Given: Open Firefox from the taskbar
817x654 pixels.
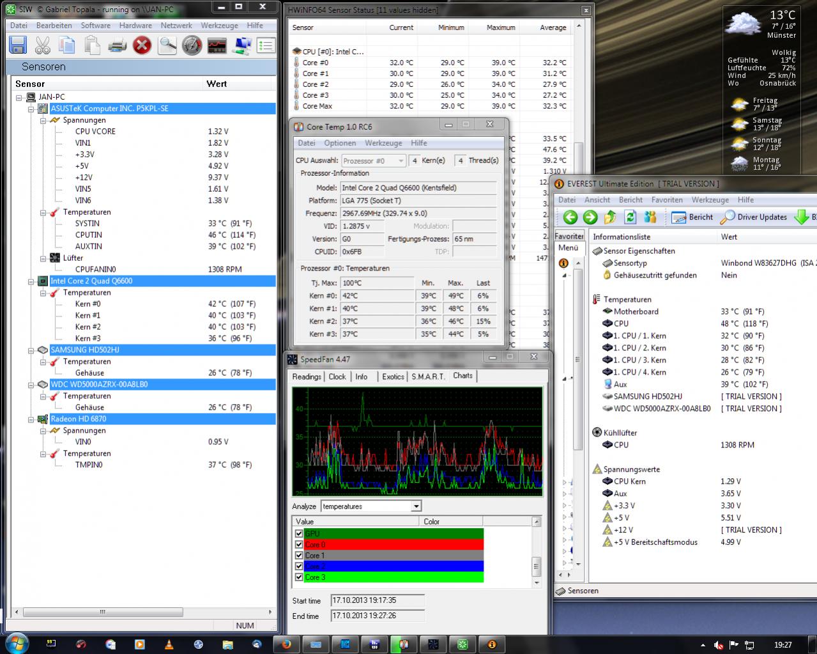Looking at the screenshot, I should (286, 644).
